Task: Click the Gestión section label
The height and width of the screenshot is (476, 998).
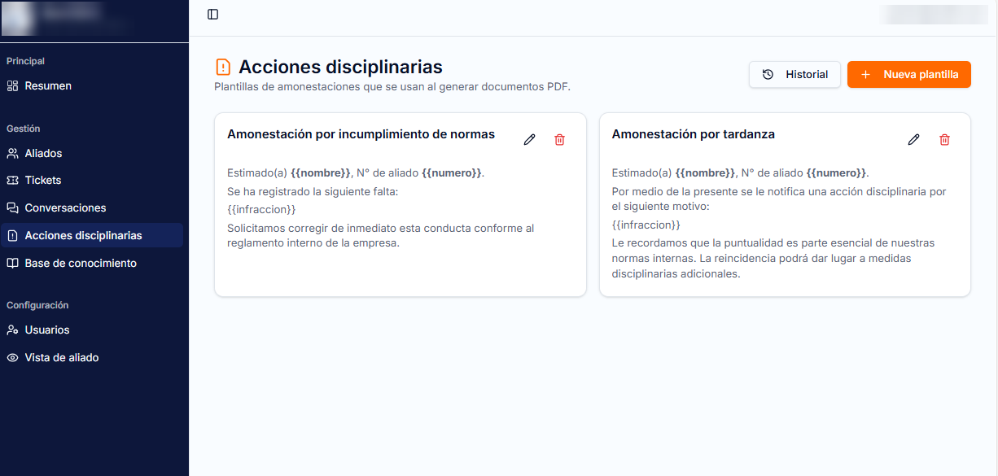Action: pyautogui.click(x=23, y=129)
